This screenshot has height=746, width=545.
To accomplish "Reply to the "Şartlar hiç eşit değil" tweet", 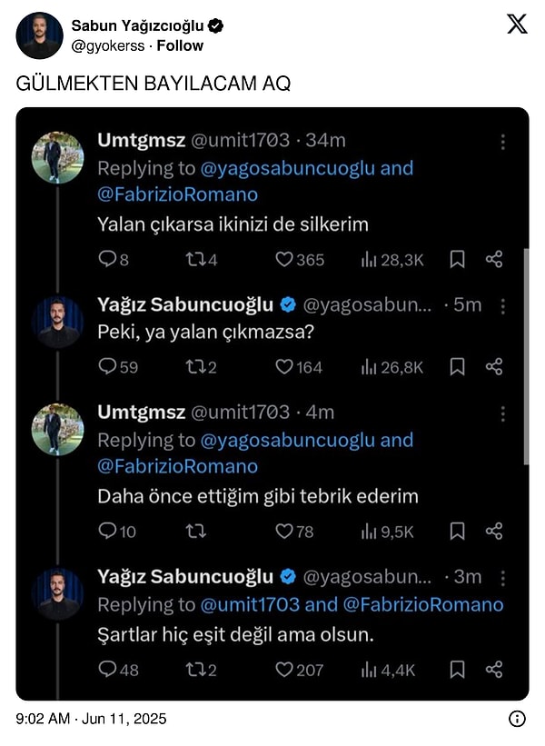I will point(107,670).
